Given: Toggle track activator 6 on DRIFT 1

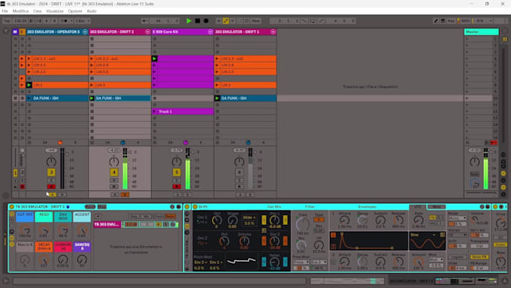Looking at the screenshot, I should pyautogui.click(x=239, y=172).
